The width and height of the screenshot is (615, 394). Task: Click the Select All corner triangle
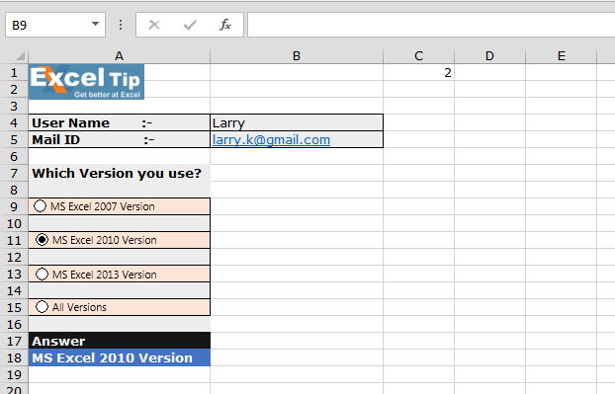(x=20, y=56)
